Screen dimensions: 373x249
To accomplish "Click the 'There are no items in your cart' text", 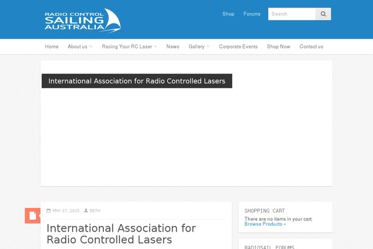I will click(279, 218).
